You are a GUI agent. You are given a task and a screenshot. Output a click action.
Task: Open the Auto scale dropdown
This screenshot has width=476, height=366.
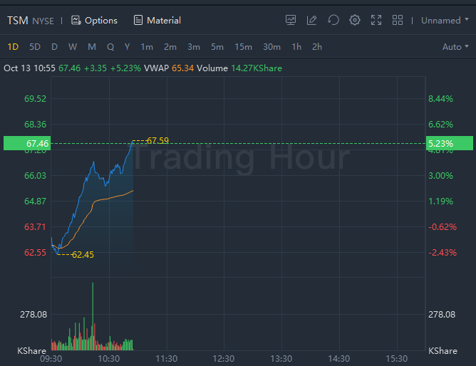click(x=456, y=47)
